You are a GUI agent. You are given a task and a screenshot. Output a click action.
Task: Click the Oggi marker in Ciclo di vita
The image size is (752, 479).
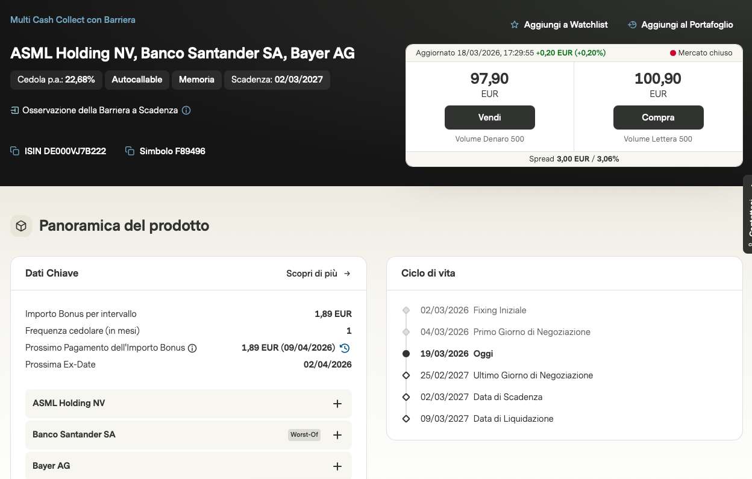(406, 354)
